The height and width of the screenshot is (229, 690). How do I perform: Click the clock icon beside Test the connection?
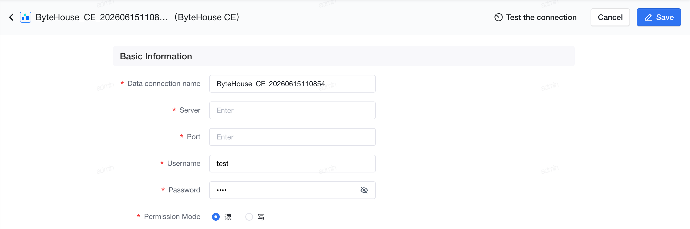499,17
